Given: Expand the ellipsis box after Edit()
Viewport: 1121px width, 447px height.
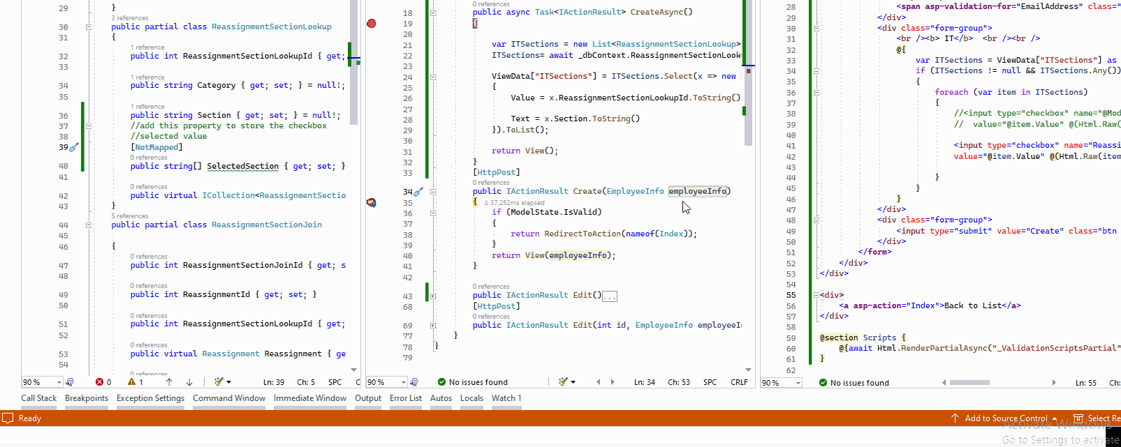Looking at the screenshot, I should click(x=609, y=296).
